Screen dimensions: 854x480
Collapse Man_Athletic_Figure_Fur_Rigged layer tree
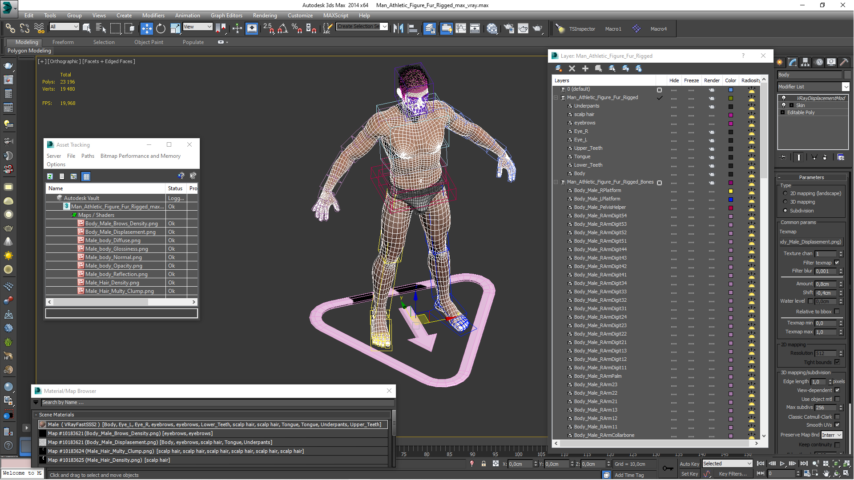(x=556, y=98)
